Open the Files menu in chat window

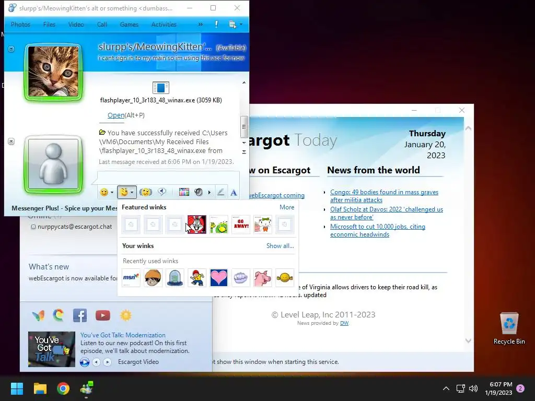[49, 25]
